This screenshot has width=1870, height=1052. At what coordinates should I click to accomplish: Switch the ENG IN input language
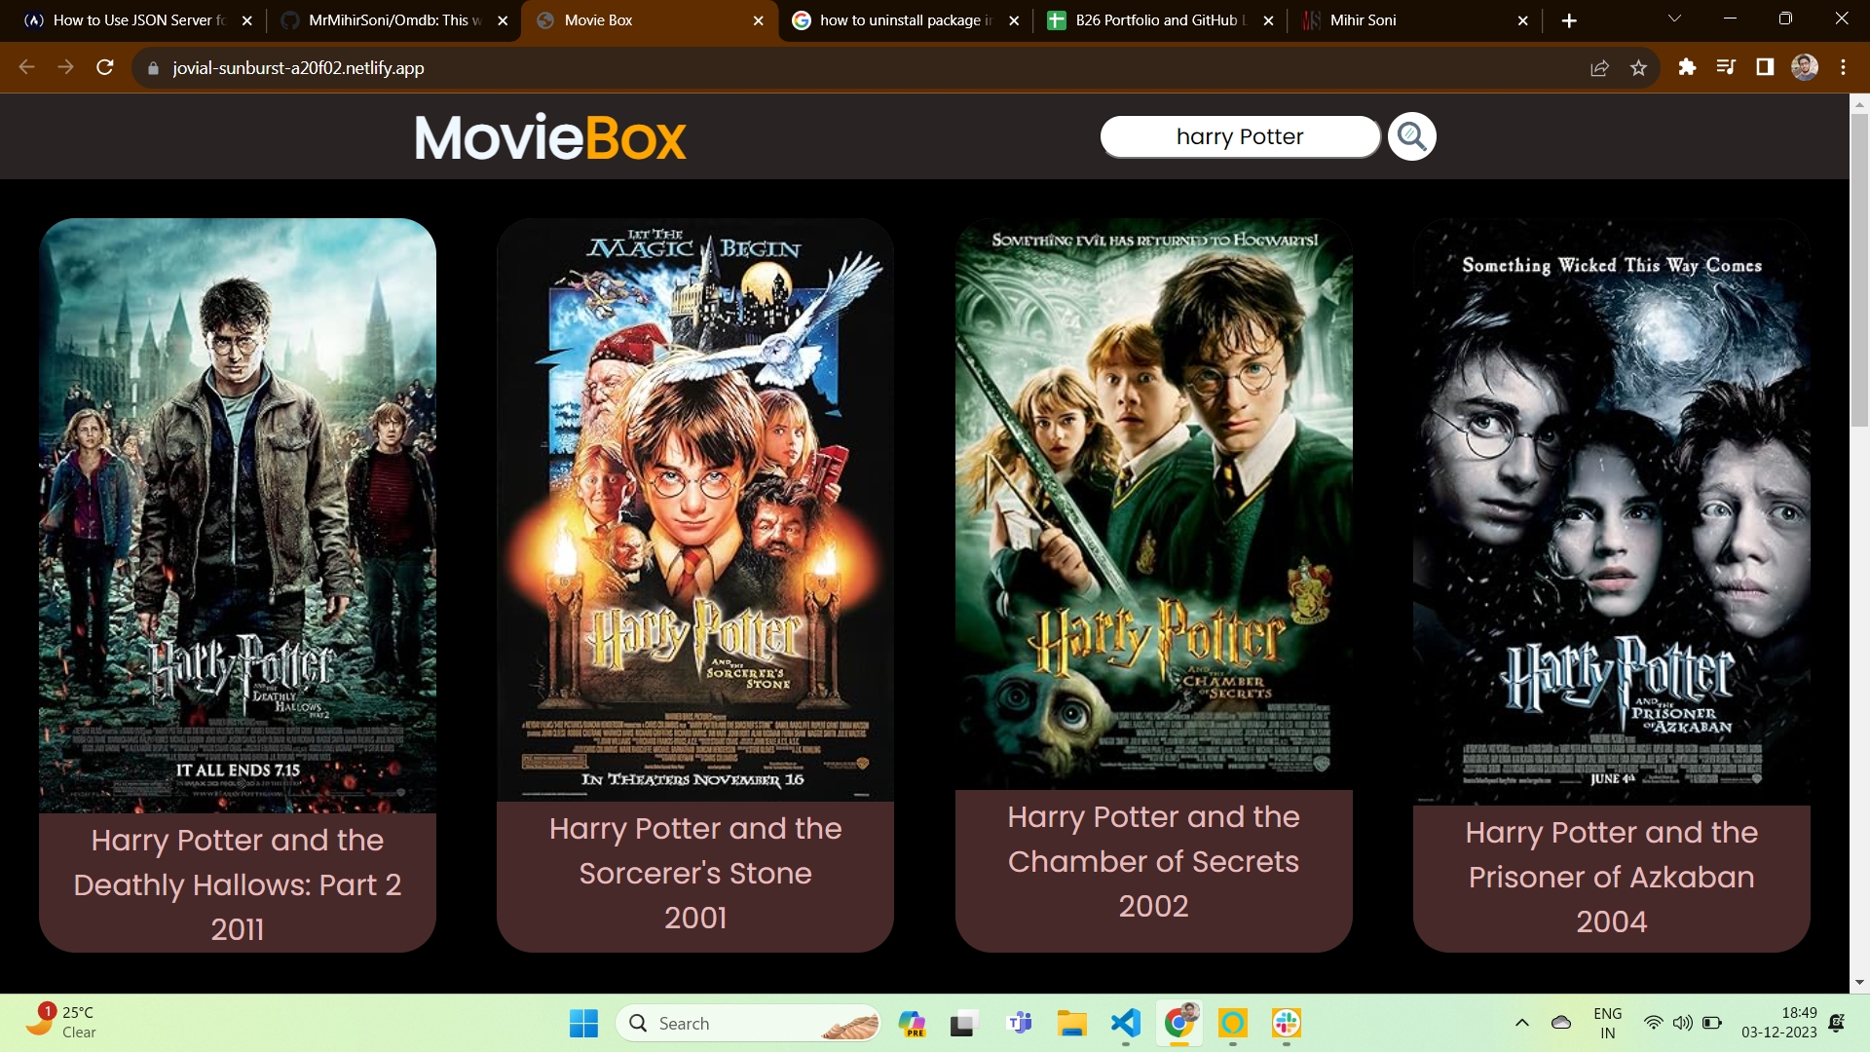point(1608,1023)
